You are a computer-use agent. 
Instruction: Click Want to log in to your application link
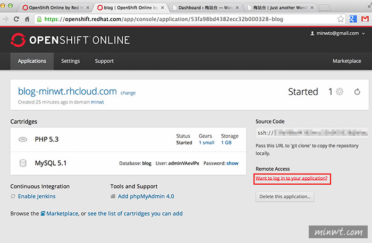(291, 178)
